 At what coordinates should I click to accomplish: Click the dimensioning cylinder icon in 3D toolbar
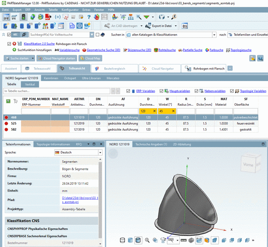pos(199,240)
